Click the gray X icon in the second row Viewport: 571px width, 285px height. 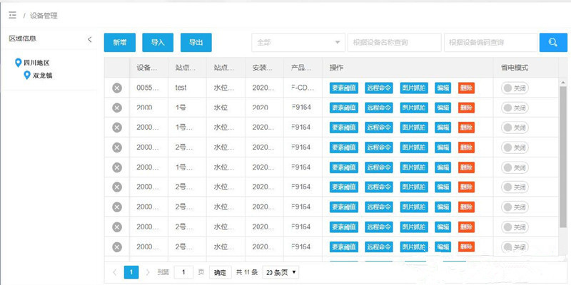pos(117,108)
